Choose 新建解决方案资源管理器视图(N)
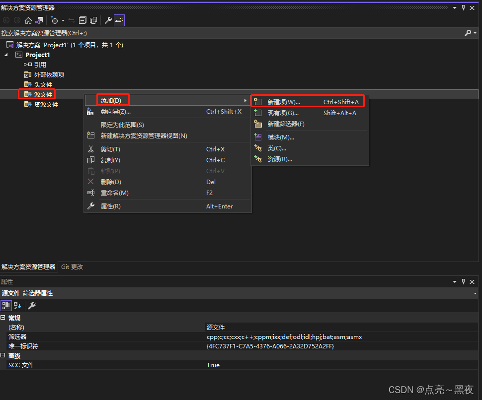 (168, 135)
